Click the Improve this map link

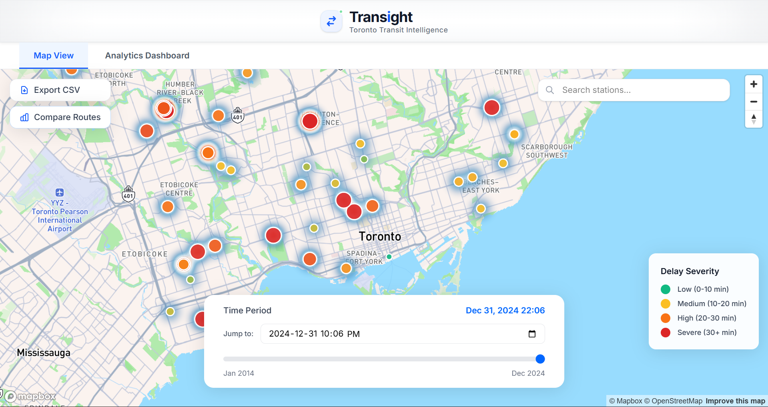(x=735, y=401)
